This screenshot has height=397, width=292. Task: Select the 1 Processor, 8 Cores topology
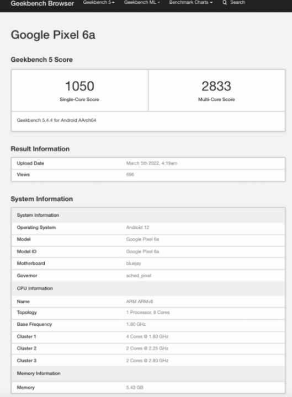(x=148, y=313)
